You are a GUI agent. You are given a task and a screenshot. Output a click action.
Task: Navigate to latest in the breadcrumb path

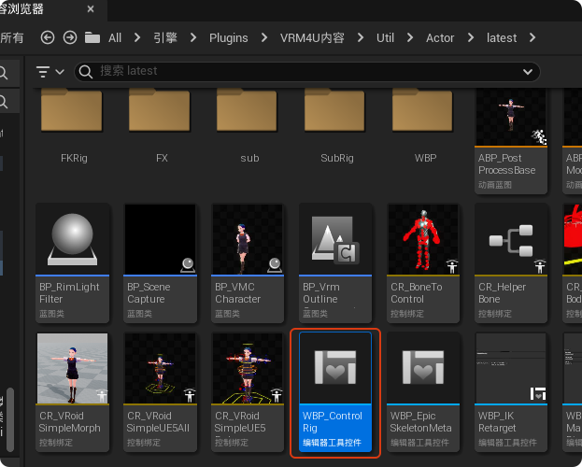(x=502, y=38)
